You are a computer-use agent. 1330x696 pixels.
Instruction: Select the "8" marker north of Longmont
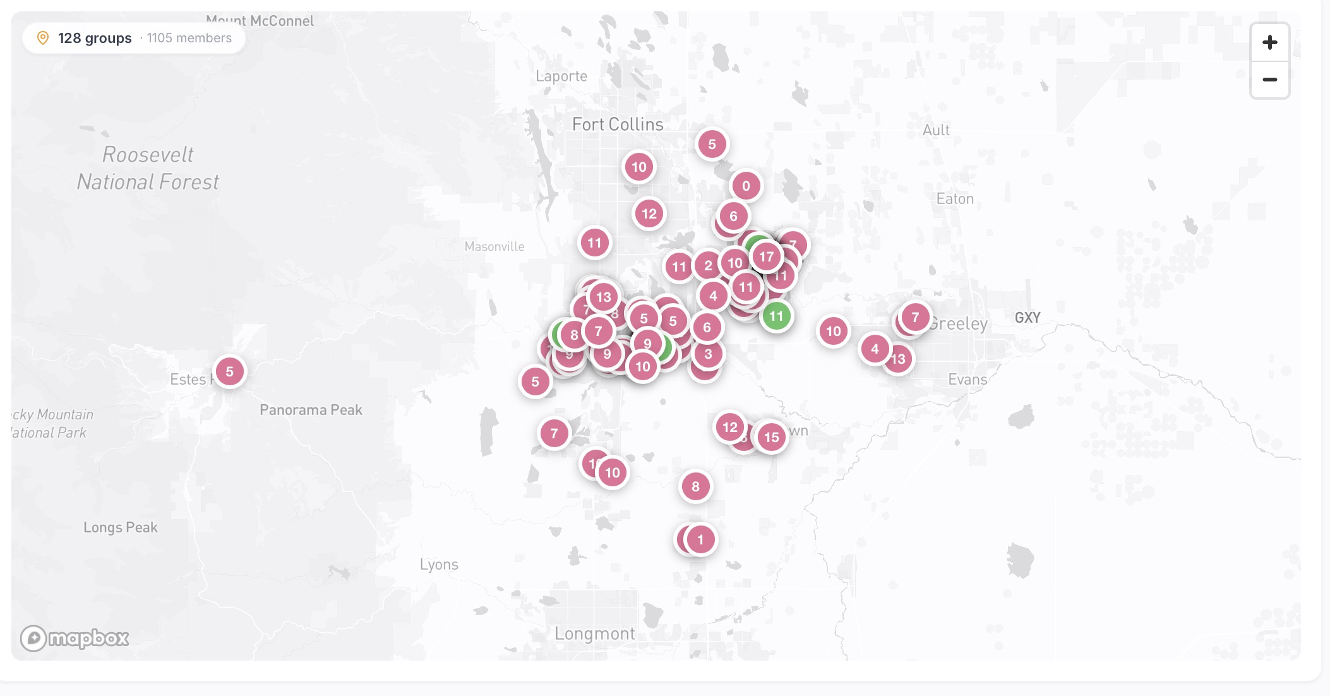pos(695,486)
